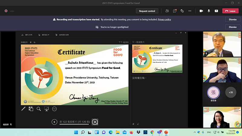Leave the meeting with the Leave button
Screen dimensions: 242x136
click(230, 11)
